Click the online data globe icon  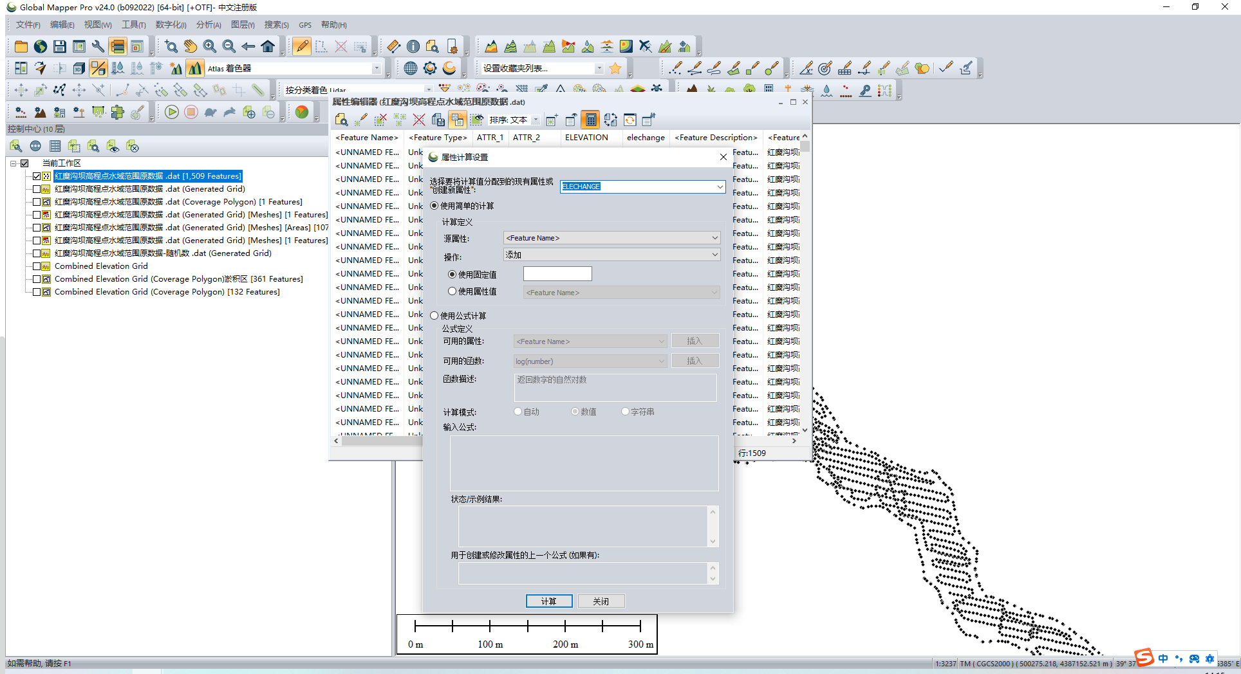click(x=41, y=46)
